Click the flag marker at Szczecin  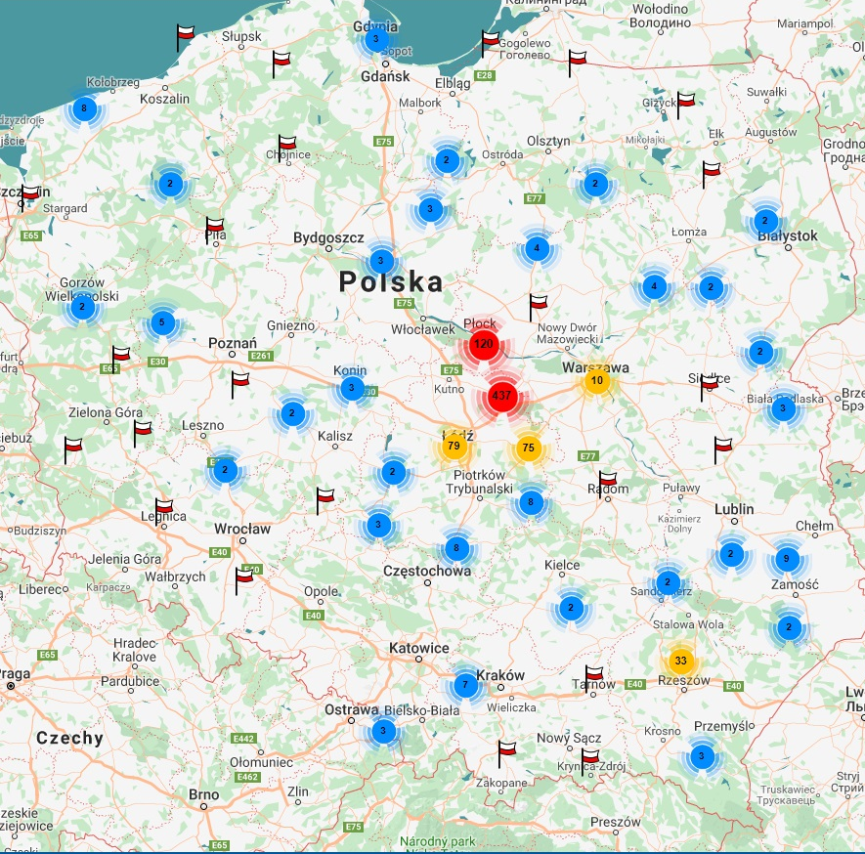click(29, 198)
